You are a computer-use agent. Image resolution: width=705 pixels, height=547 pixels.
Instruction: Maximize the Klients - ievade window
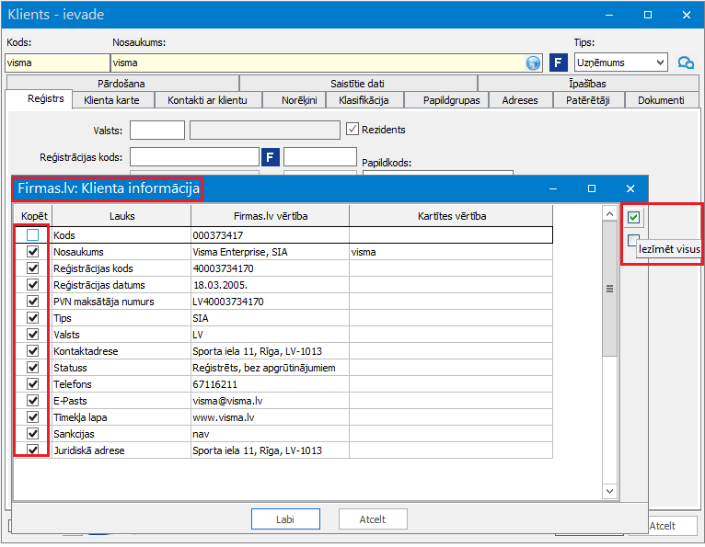point(648,15)
